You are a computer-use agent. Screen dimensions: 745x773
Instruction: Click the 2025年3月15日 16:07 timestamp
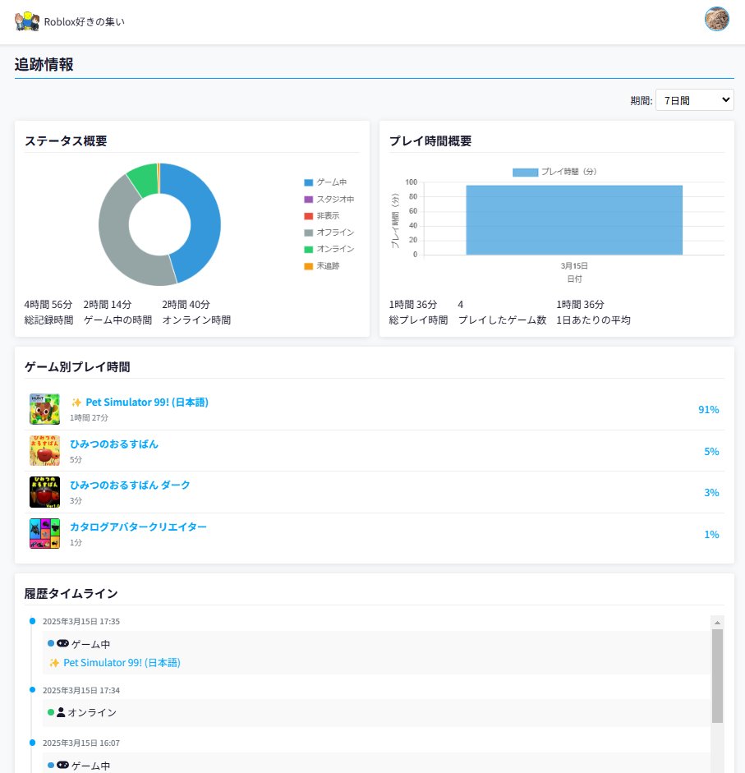pyautogui.click(x=81, y=743)
